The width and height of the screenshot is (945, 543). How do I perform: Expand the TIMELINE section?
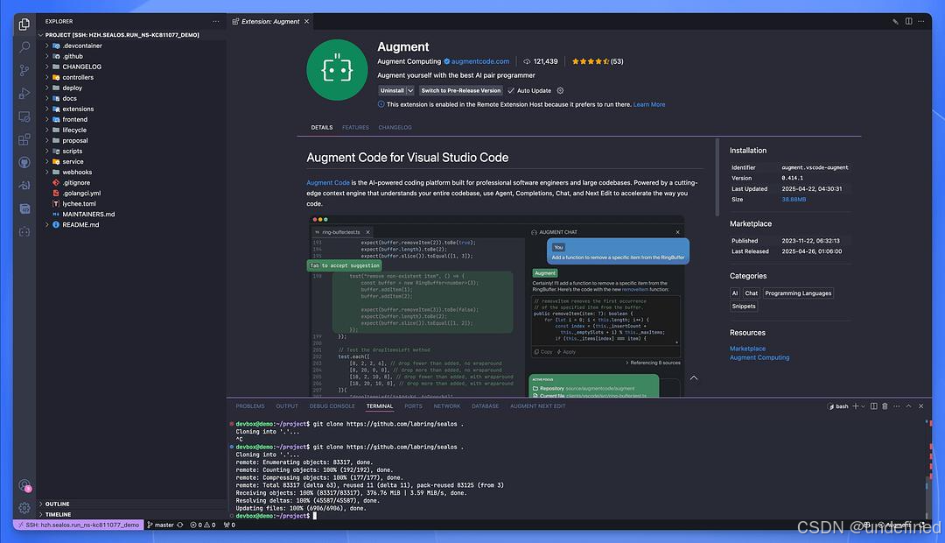coord(58,515)
